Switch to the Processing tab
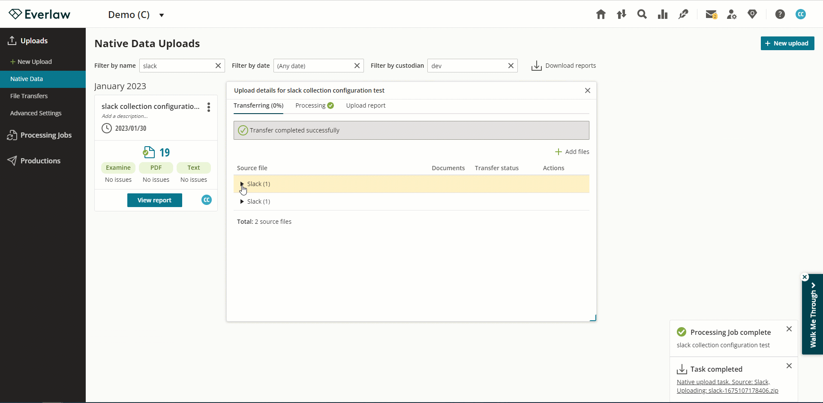This screenshot has height=403, width=823. click(x=310, y=105)
